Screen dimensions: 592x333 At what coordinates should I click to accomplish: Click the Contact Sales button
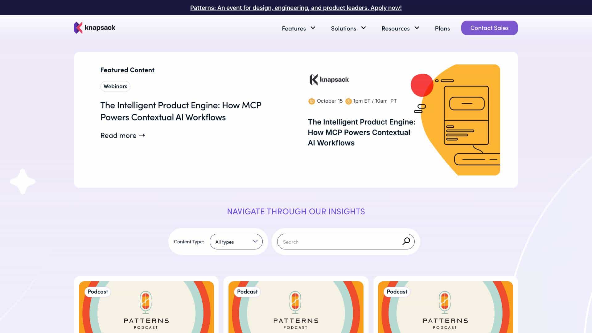pyautogui.click(x=490, y=28)
